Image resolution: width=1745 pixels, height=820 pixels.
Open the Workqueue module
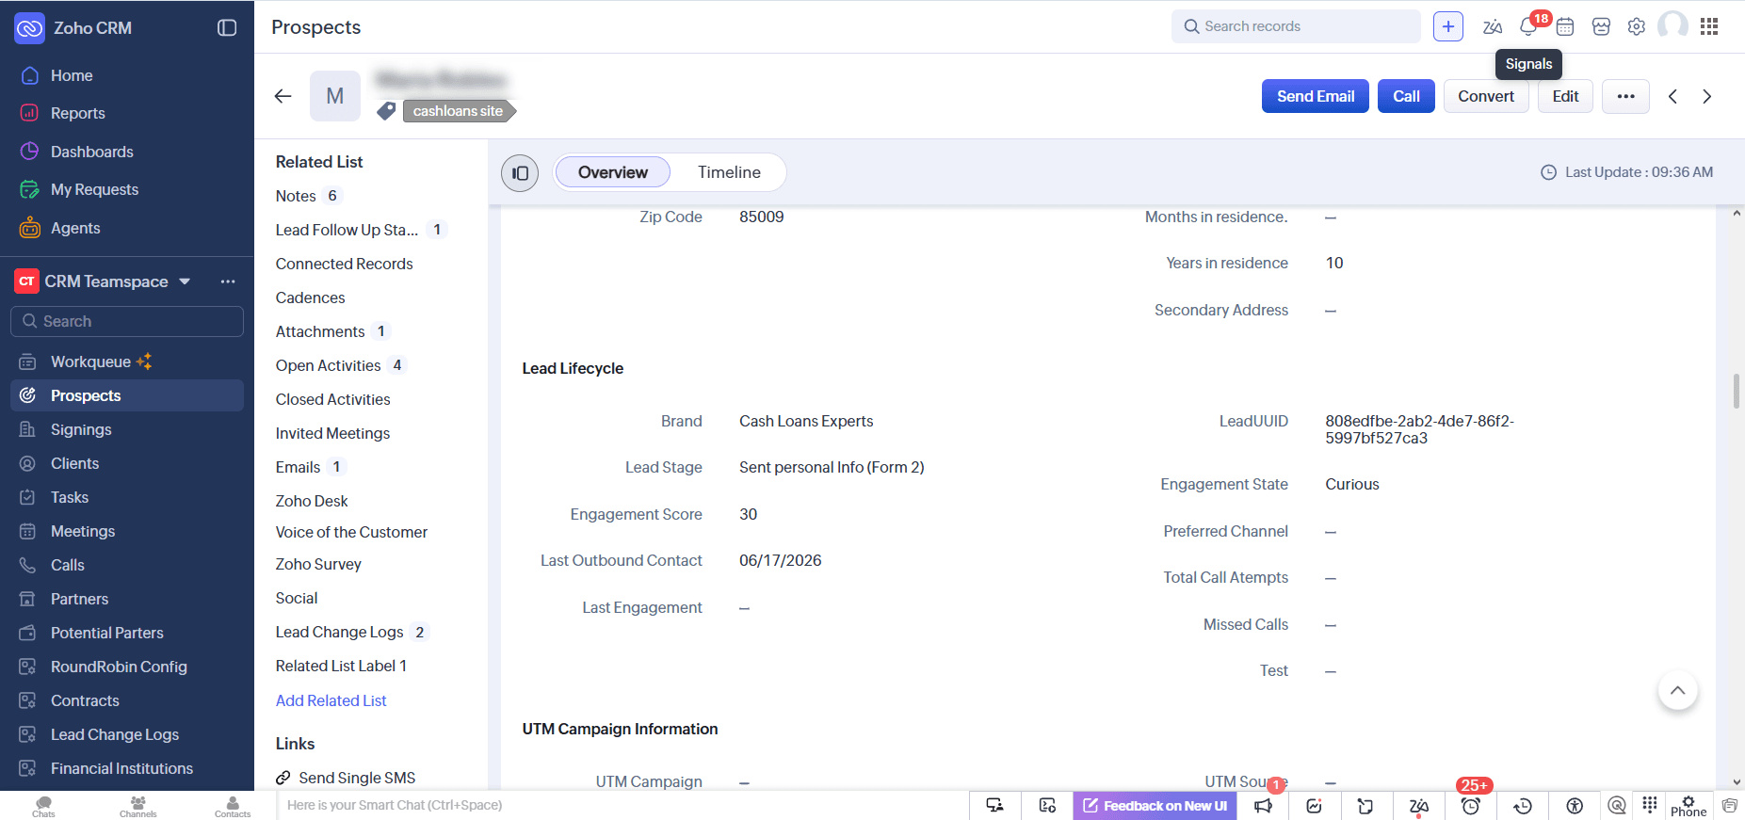pos(127,362)
